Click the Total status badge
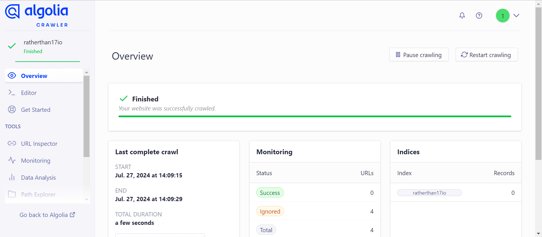The image size is (542, 237). (x=266, y=230)
